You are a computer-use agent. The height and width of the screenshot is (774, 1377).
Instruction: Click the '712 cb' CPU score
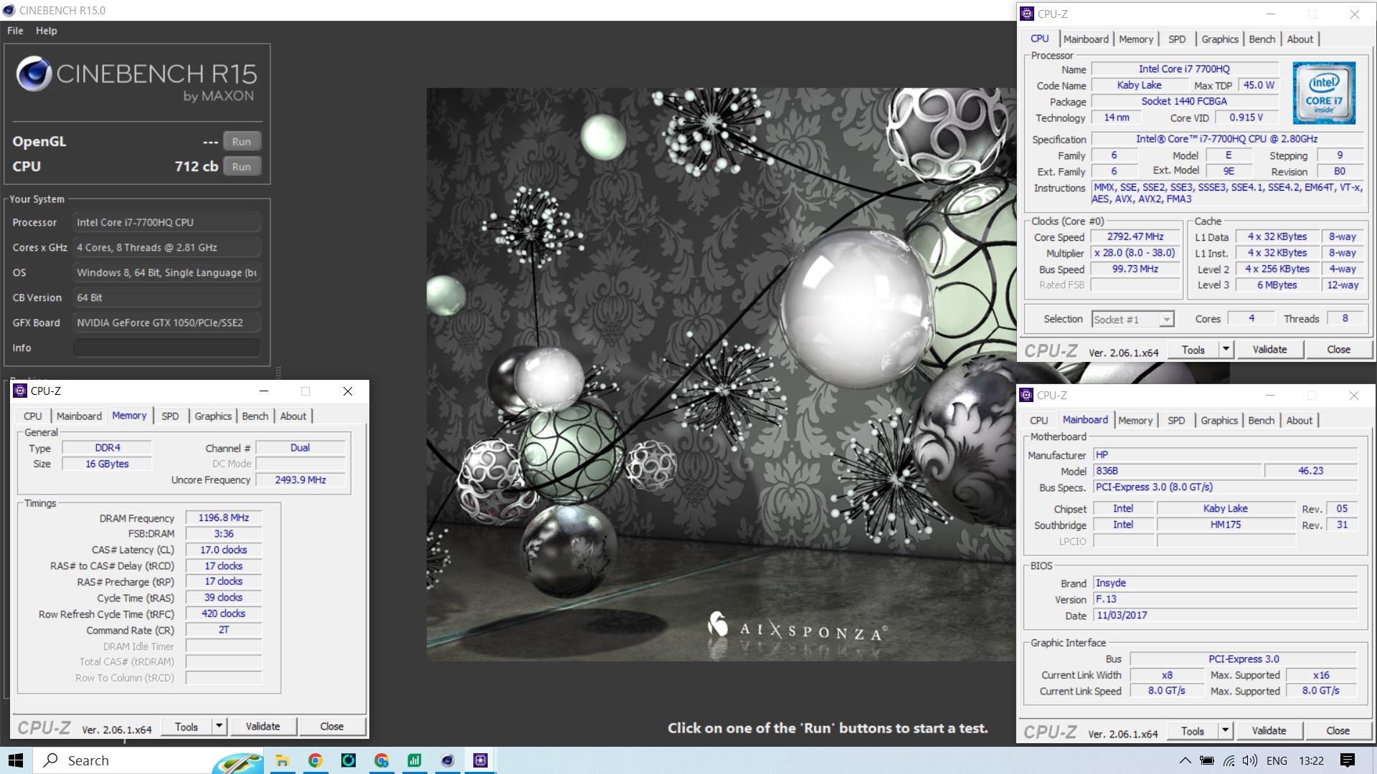pyautogui.click(x=197, y=166)
